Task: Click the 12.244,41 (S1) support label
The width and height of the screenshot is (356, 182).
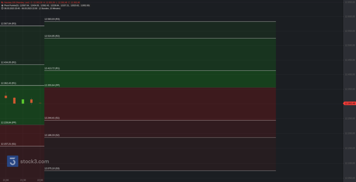Action: (x=52, y=118)
